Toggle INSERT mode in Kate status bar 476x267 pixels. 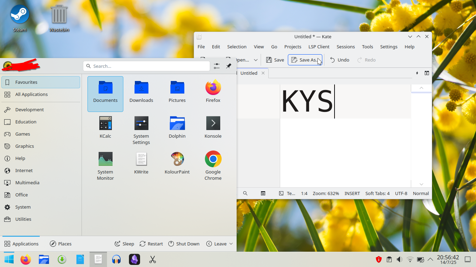tap(352, 193)
